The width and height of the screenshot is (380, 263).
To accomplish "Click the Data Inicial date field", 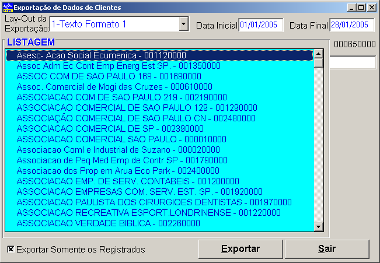I will (261, 25).
